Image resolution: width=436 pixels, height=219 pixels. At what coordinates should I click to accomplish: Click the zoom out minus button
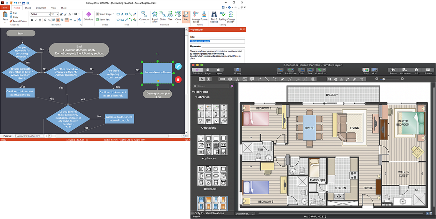377,79
